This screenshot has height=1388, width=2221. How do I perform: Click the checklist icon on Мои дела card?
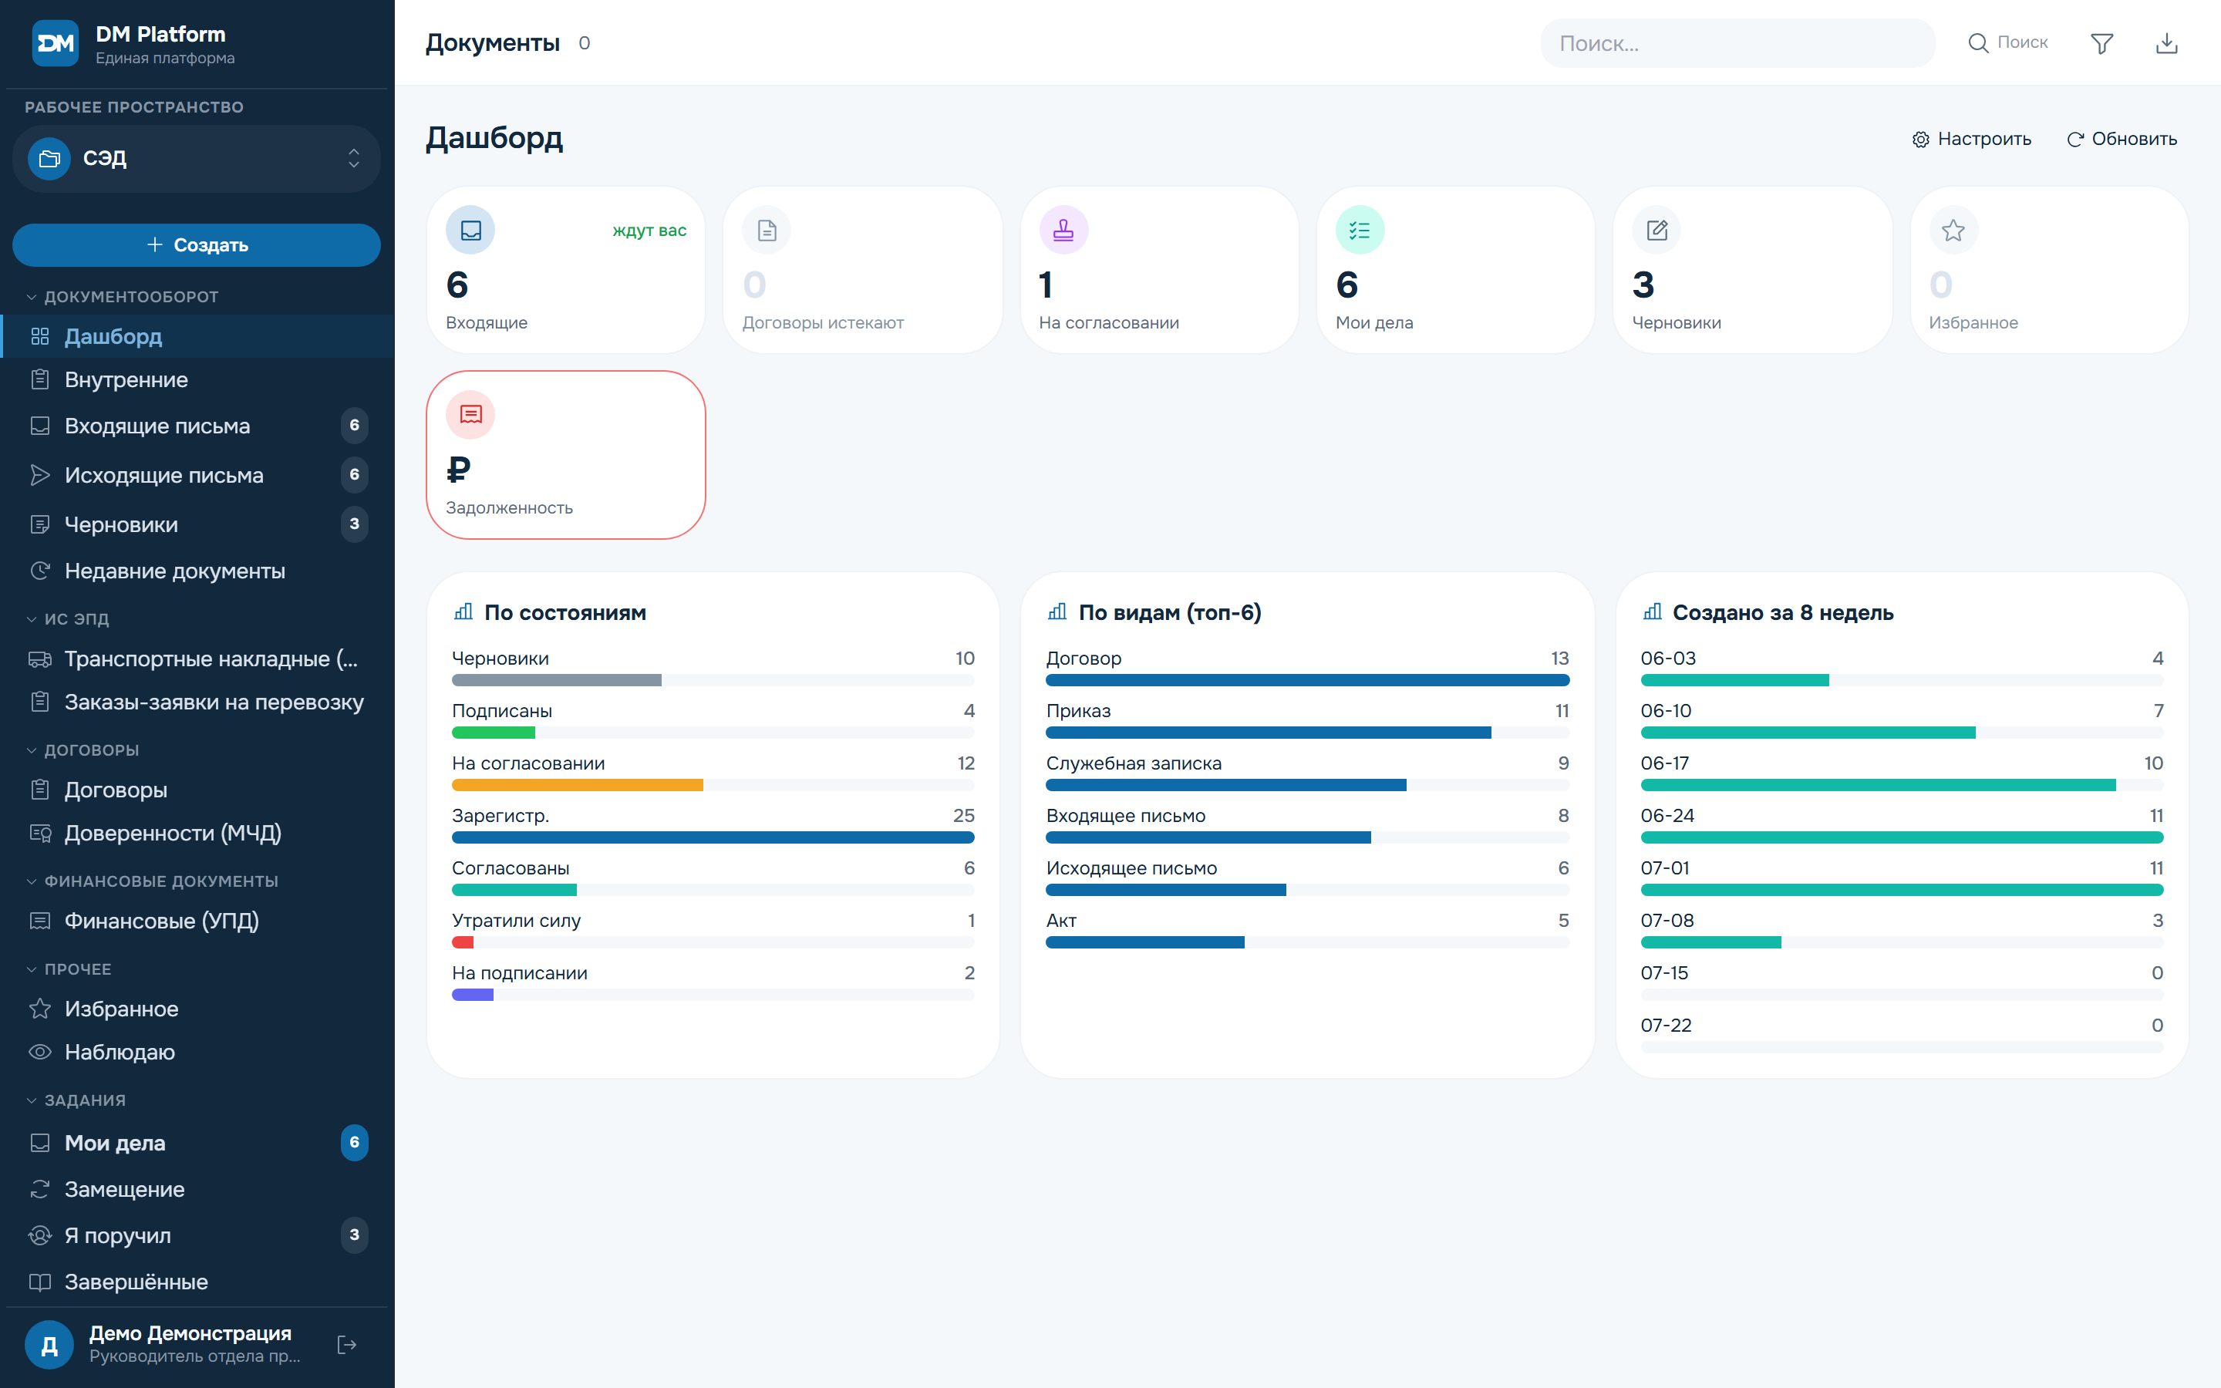tap(1360, 231)
